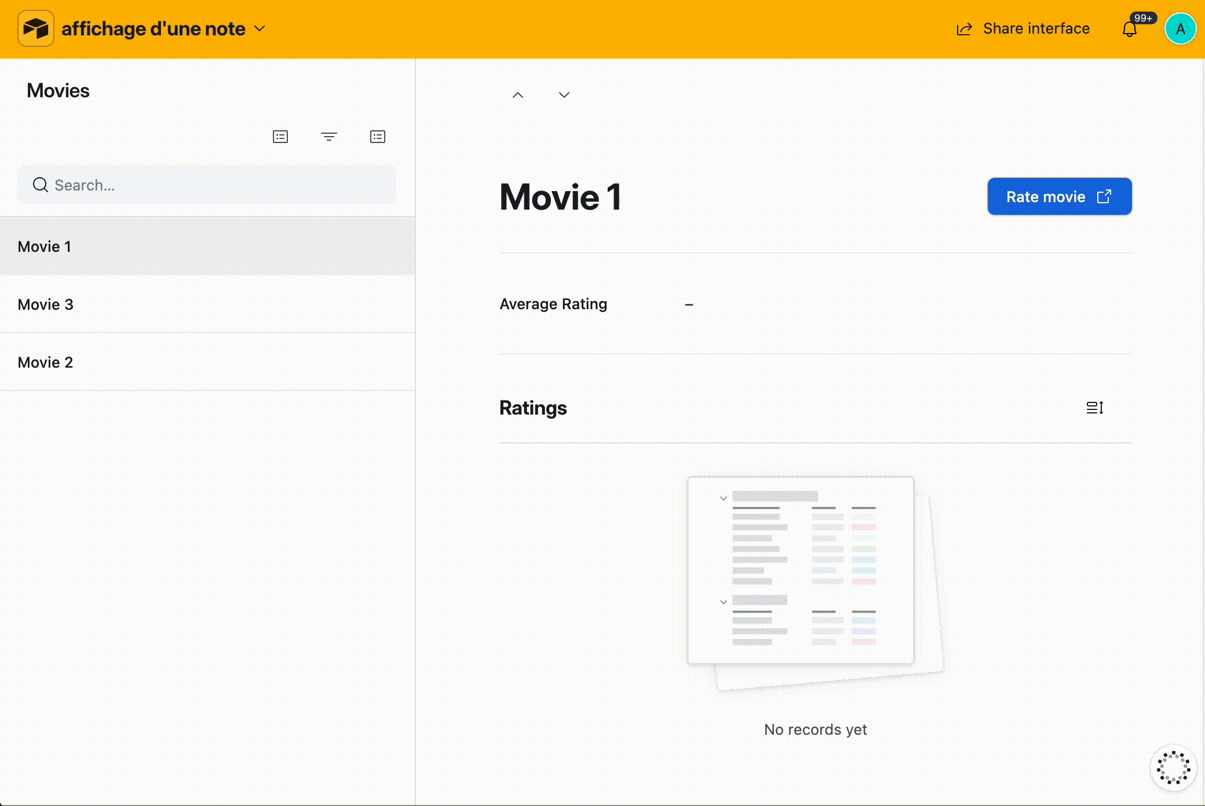
Task: Focus the Search input field
Action: click(x=214, y=185)
